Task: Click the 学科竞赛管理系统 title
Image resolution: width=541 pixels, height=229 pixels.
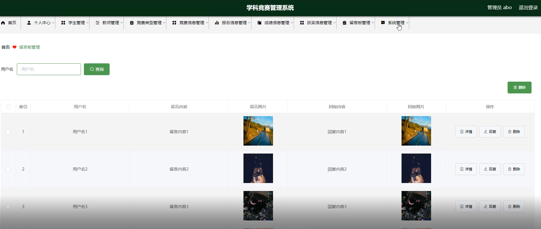Action: (x=270, y=8)
